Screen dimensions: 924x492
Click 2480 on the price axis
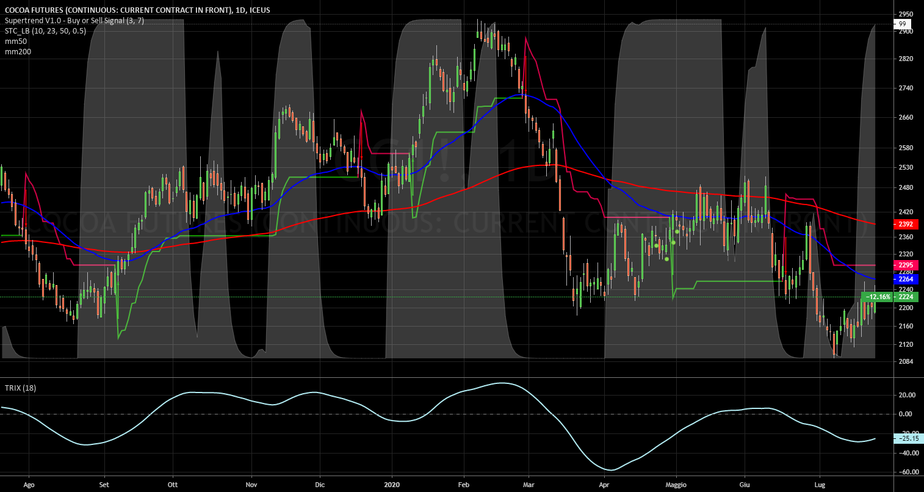tap(906, 187)
